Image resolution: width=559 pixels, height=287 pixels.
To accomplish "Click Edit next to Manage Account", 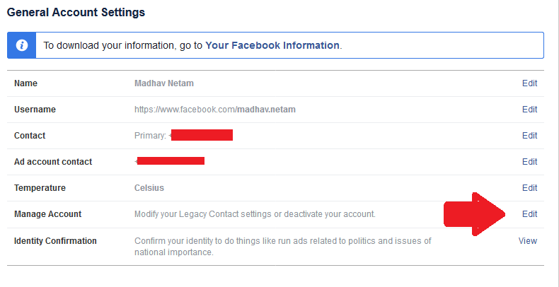I will [529, 214].
